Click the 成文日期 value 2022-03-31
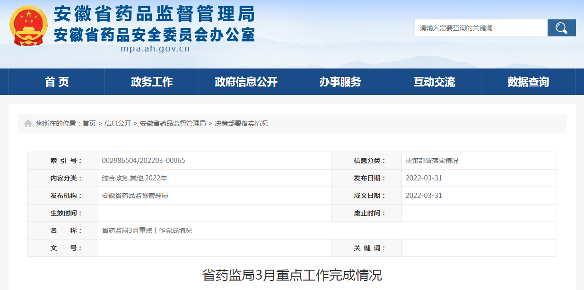Image resolution: width=584 pixels, height=290 pixels. [424, 196]
